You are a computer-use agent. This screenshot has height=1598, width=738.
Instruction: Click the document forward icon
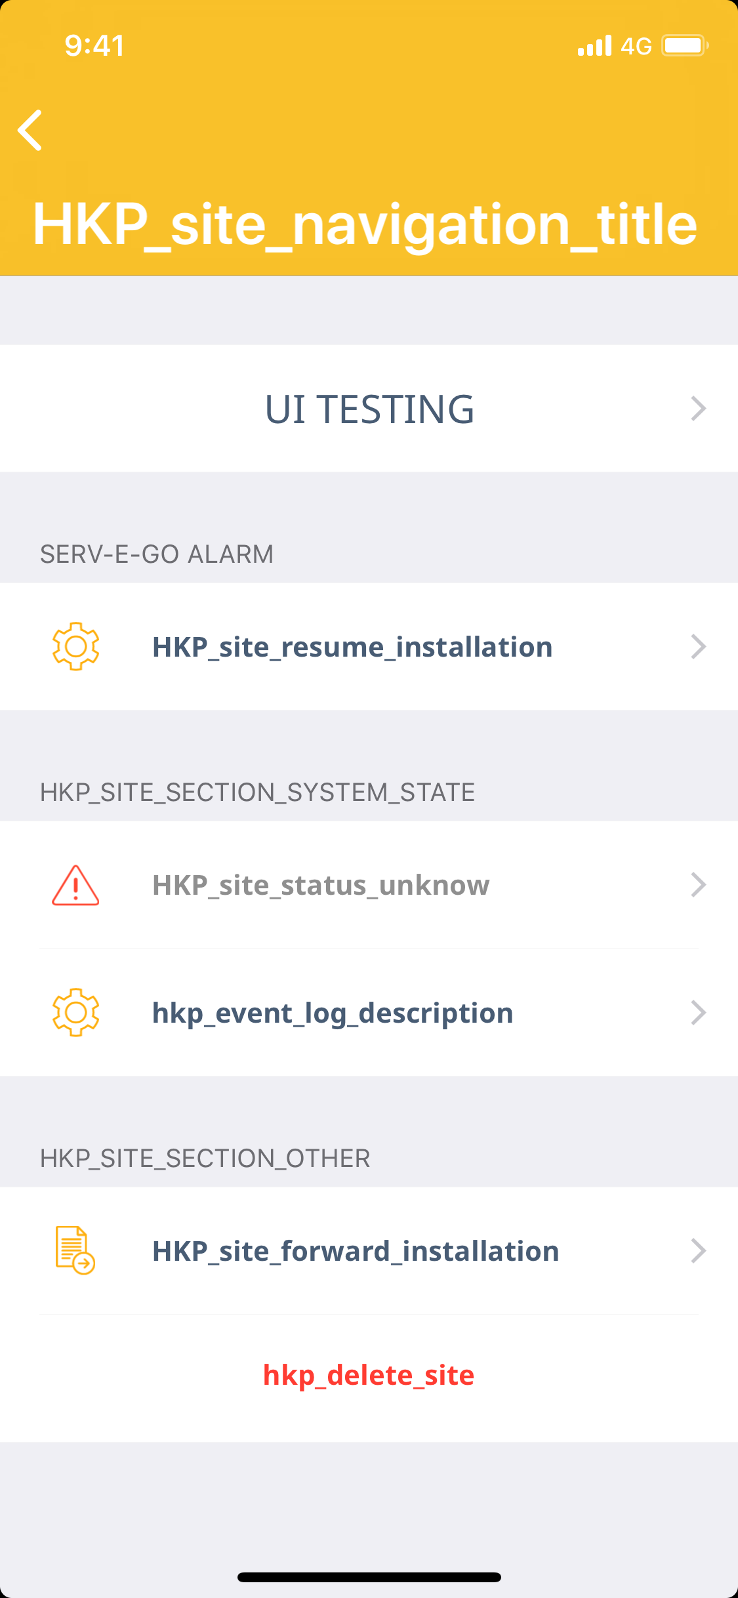(75, 1250)
